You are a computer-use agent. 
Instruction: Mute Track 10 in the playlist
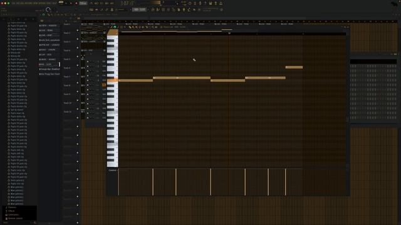click(x=78, y=109)
